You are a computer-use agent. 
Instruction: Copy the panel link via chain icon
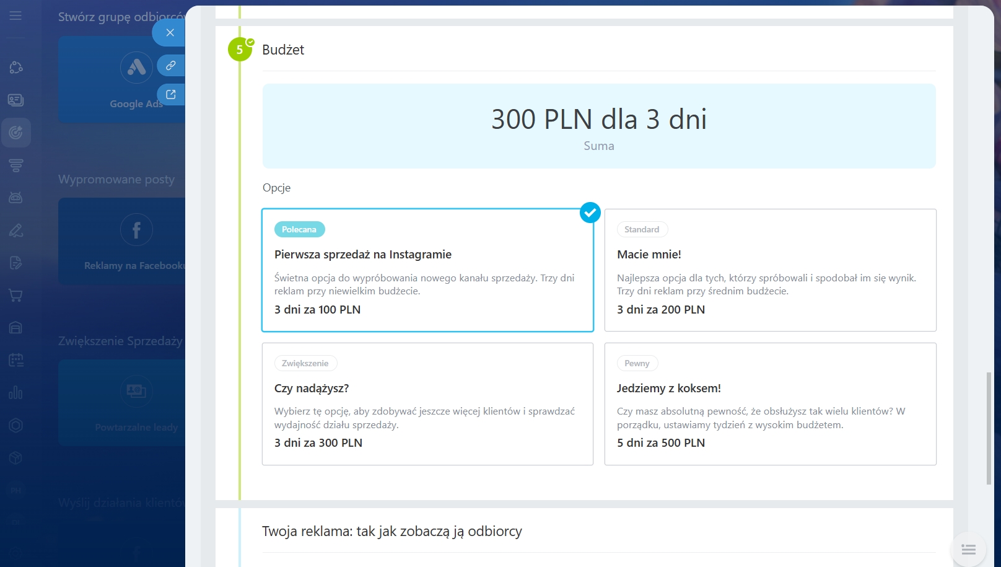click(x=171, y=65)
